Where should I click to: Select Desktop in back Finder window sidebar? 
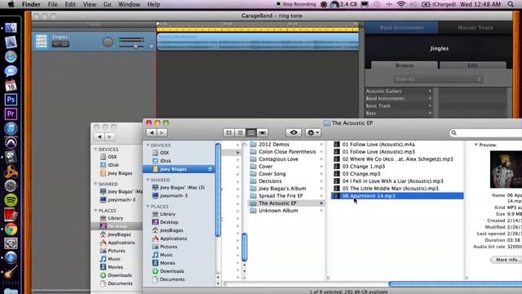pos(117,226)
